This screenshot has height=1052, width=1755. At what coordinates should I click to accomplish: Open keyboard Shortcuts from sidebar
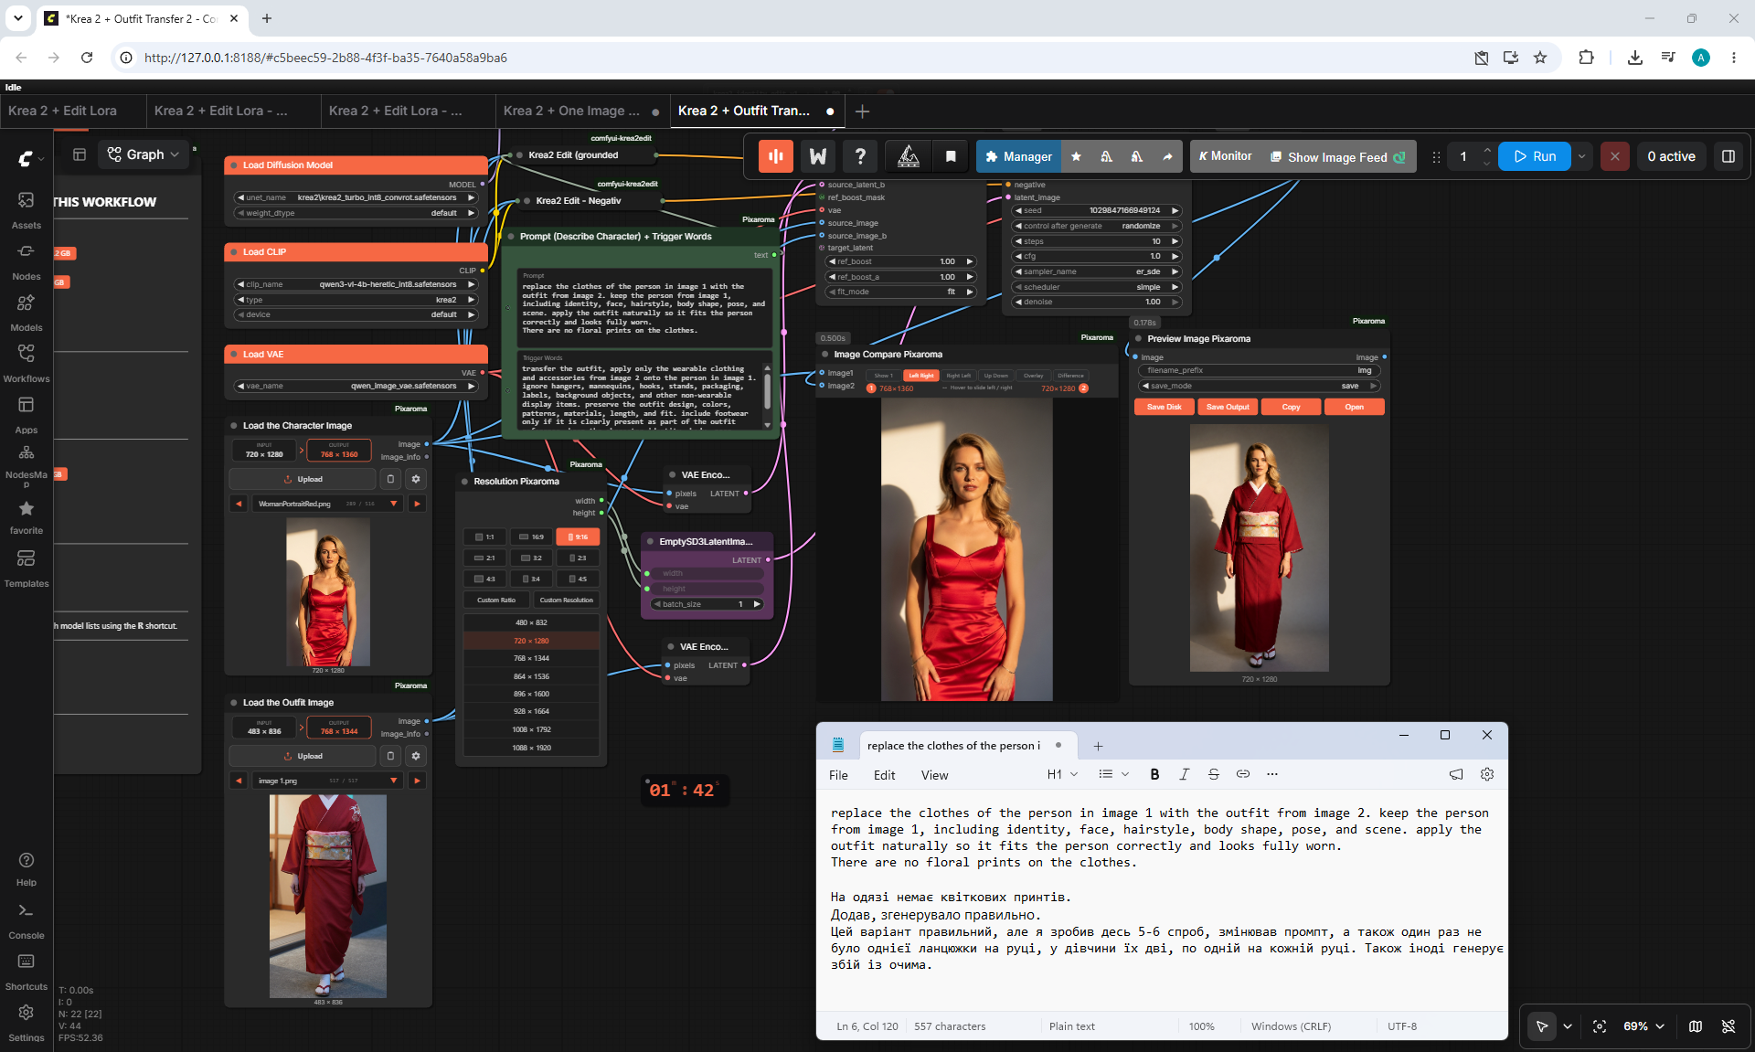[26, 971]
